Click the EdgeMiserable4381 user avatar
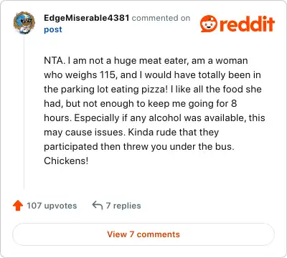 click(x=24, y=23)
